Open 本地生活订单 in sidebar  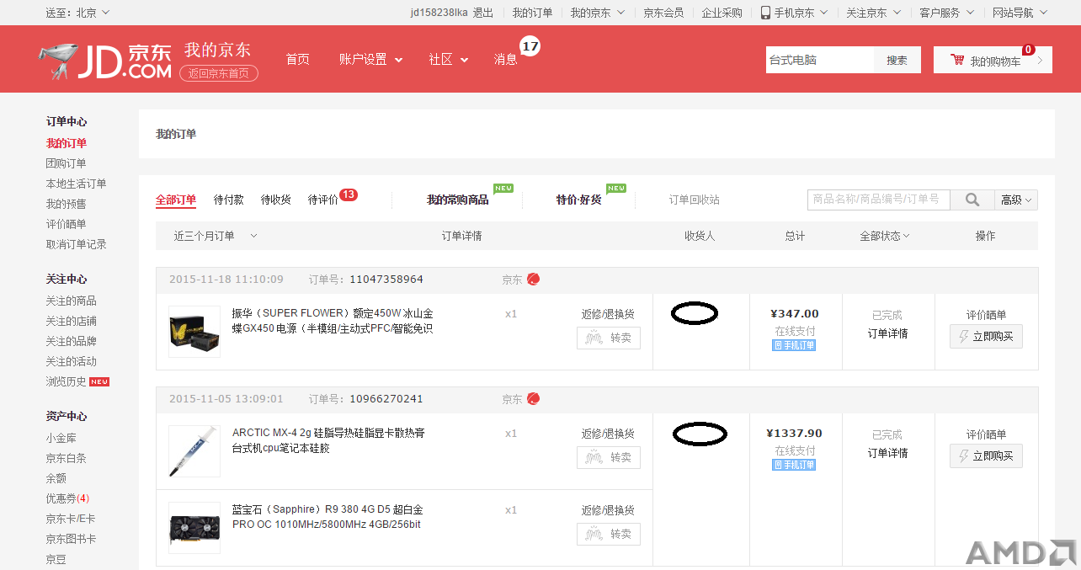point(77,184)
